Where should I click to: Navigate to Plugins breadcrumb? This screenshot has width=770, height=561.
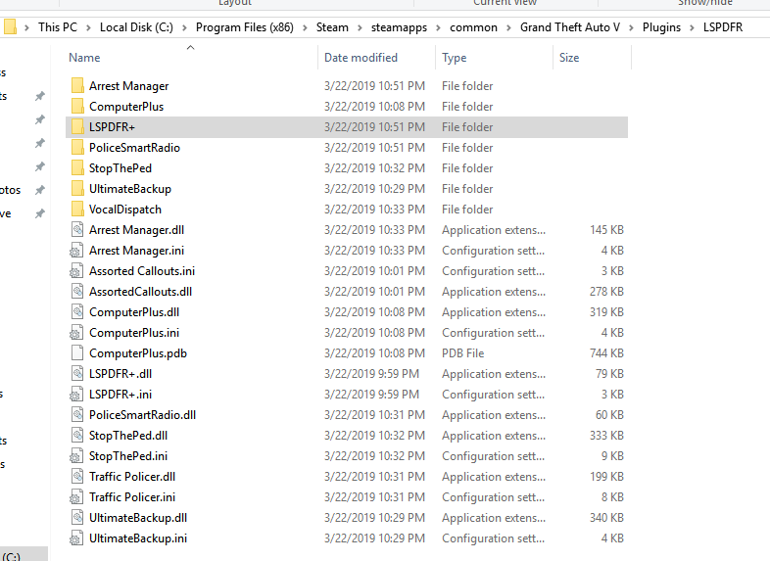click(x=661, y=27)
